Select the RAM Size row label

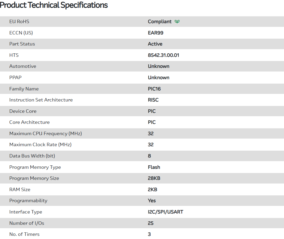click(x=20, y=190)
